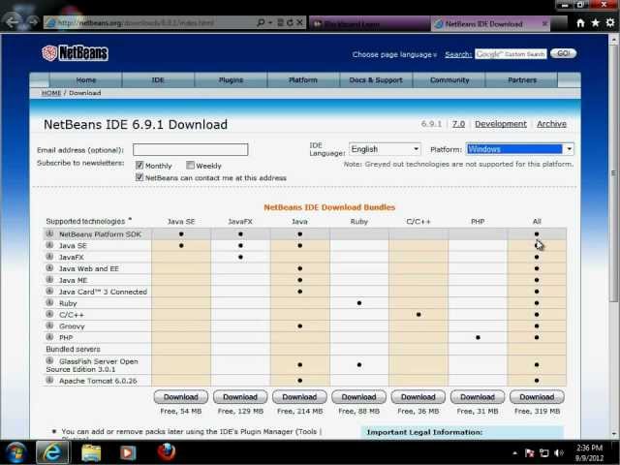Open media player icon on taskbar
Viewport: 620px width, 465px height.
(x=128, y=452)
